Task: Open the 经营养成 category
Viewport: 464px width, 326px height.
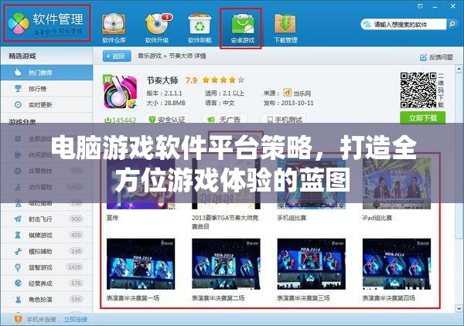Action: [46, 284]
